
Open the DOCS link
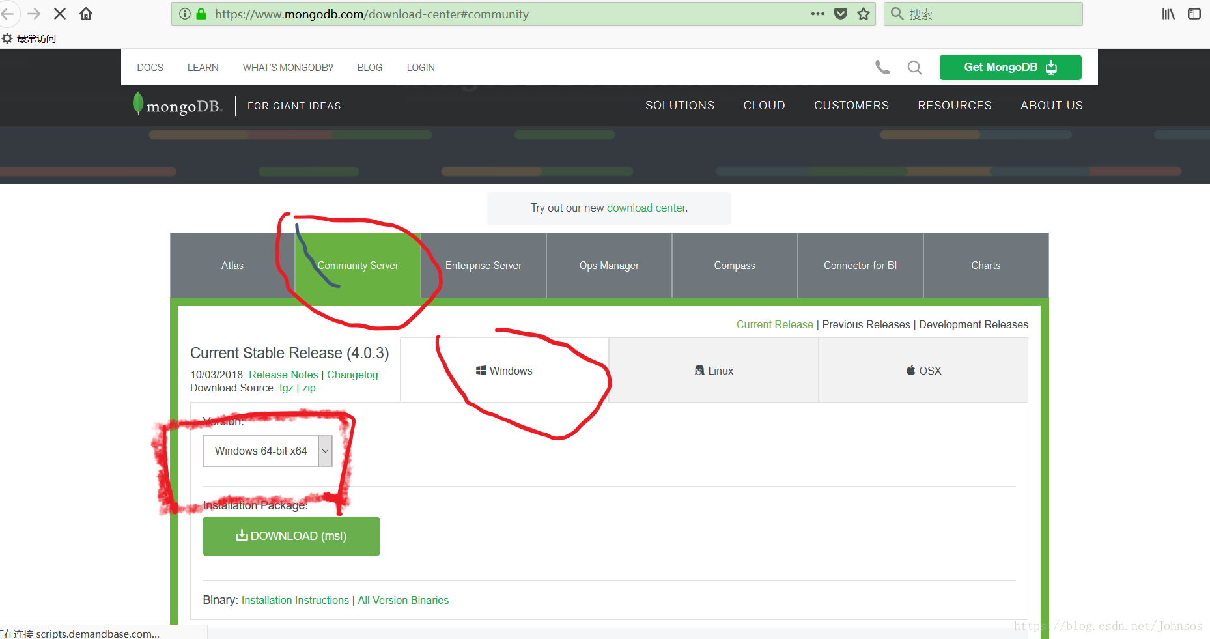(x=150, y=67)
